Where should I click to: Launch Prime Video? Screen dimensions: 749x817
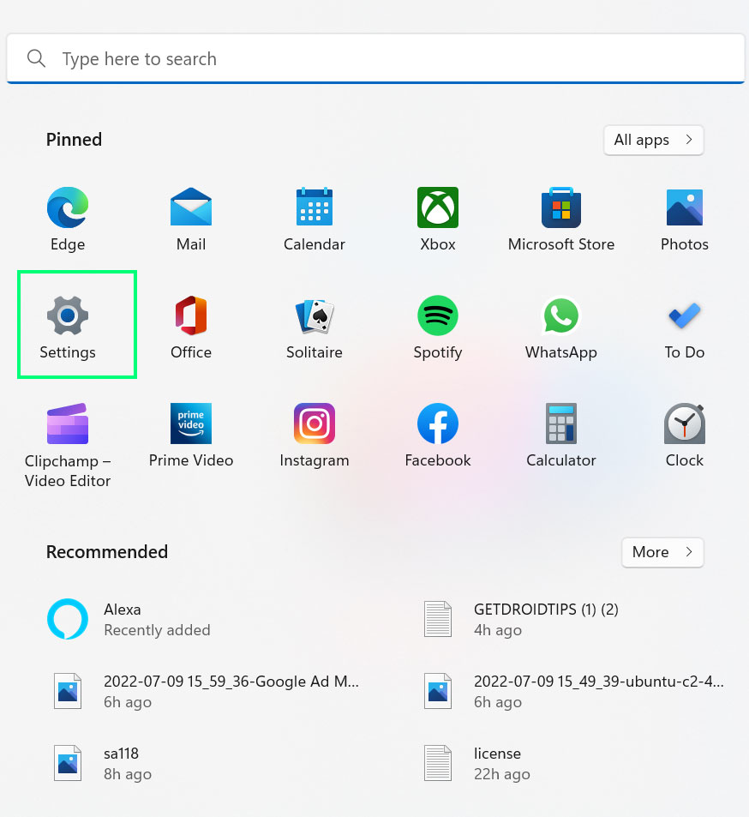[x=191, y=436]
